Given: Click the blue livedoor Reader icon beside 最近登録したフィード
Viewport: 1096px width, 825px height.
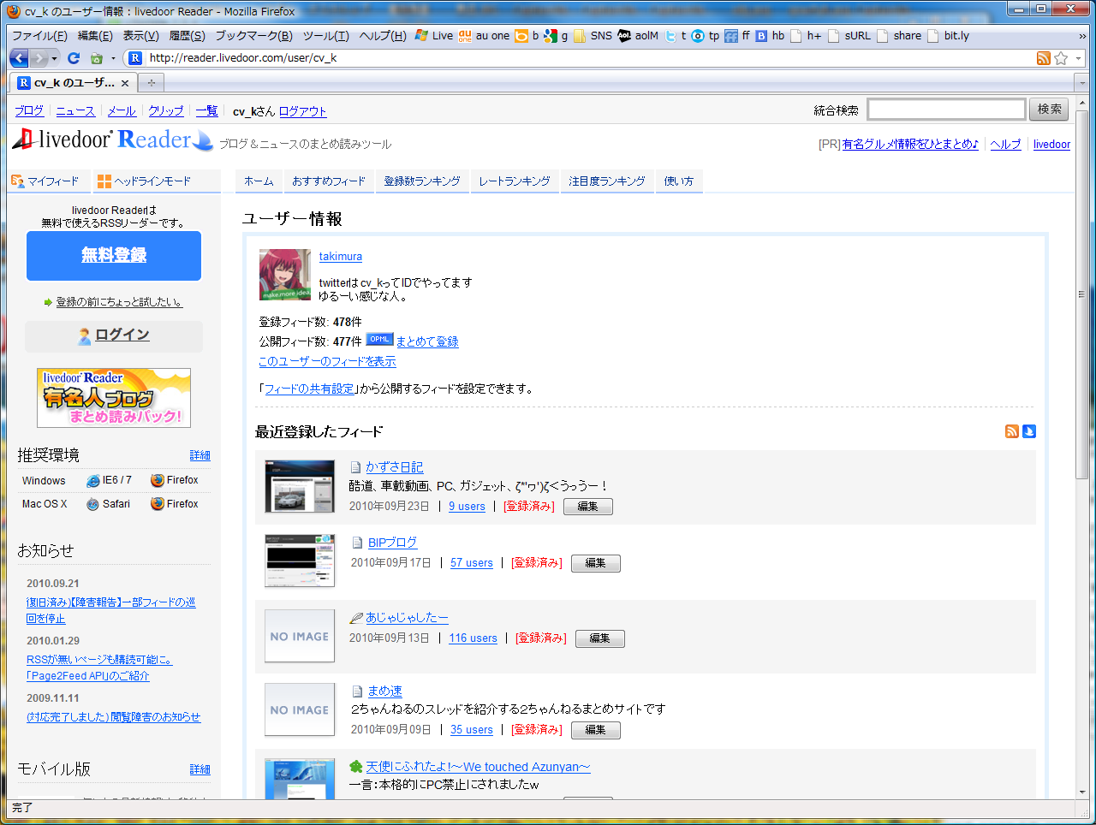Looking at the screenshot, I should click(1029, 431).
